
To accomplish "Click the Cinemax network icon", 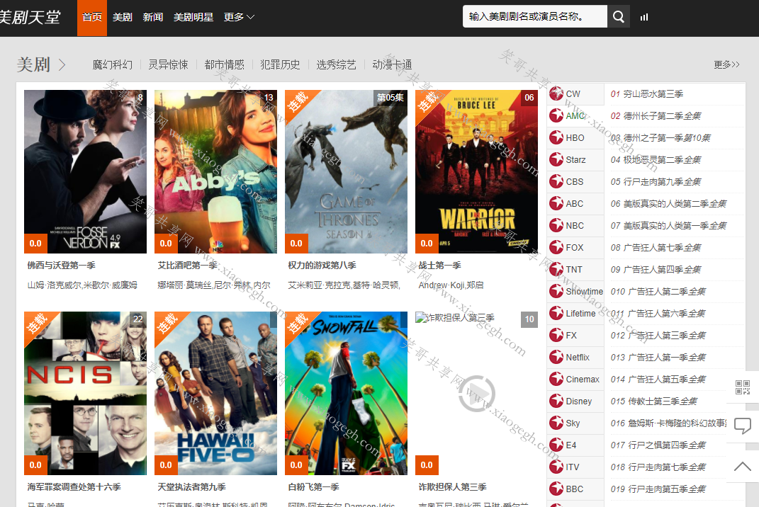I will click(x=556, y=379).
